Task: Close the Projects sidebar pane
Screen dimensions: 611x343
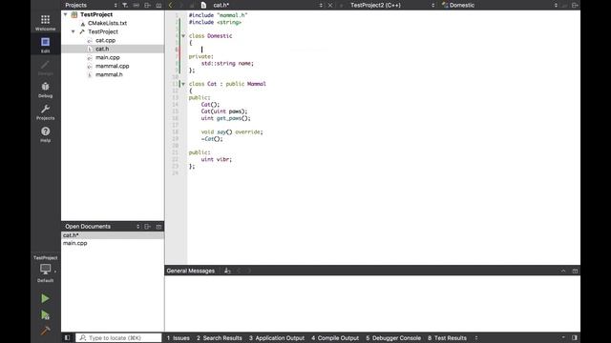Action: [158, 5]
